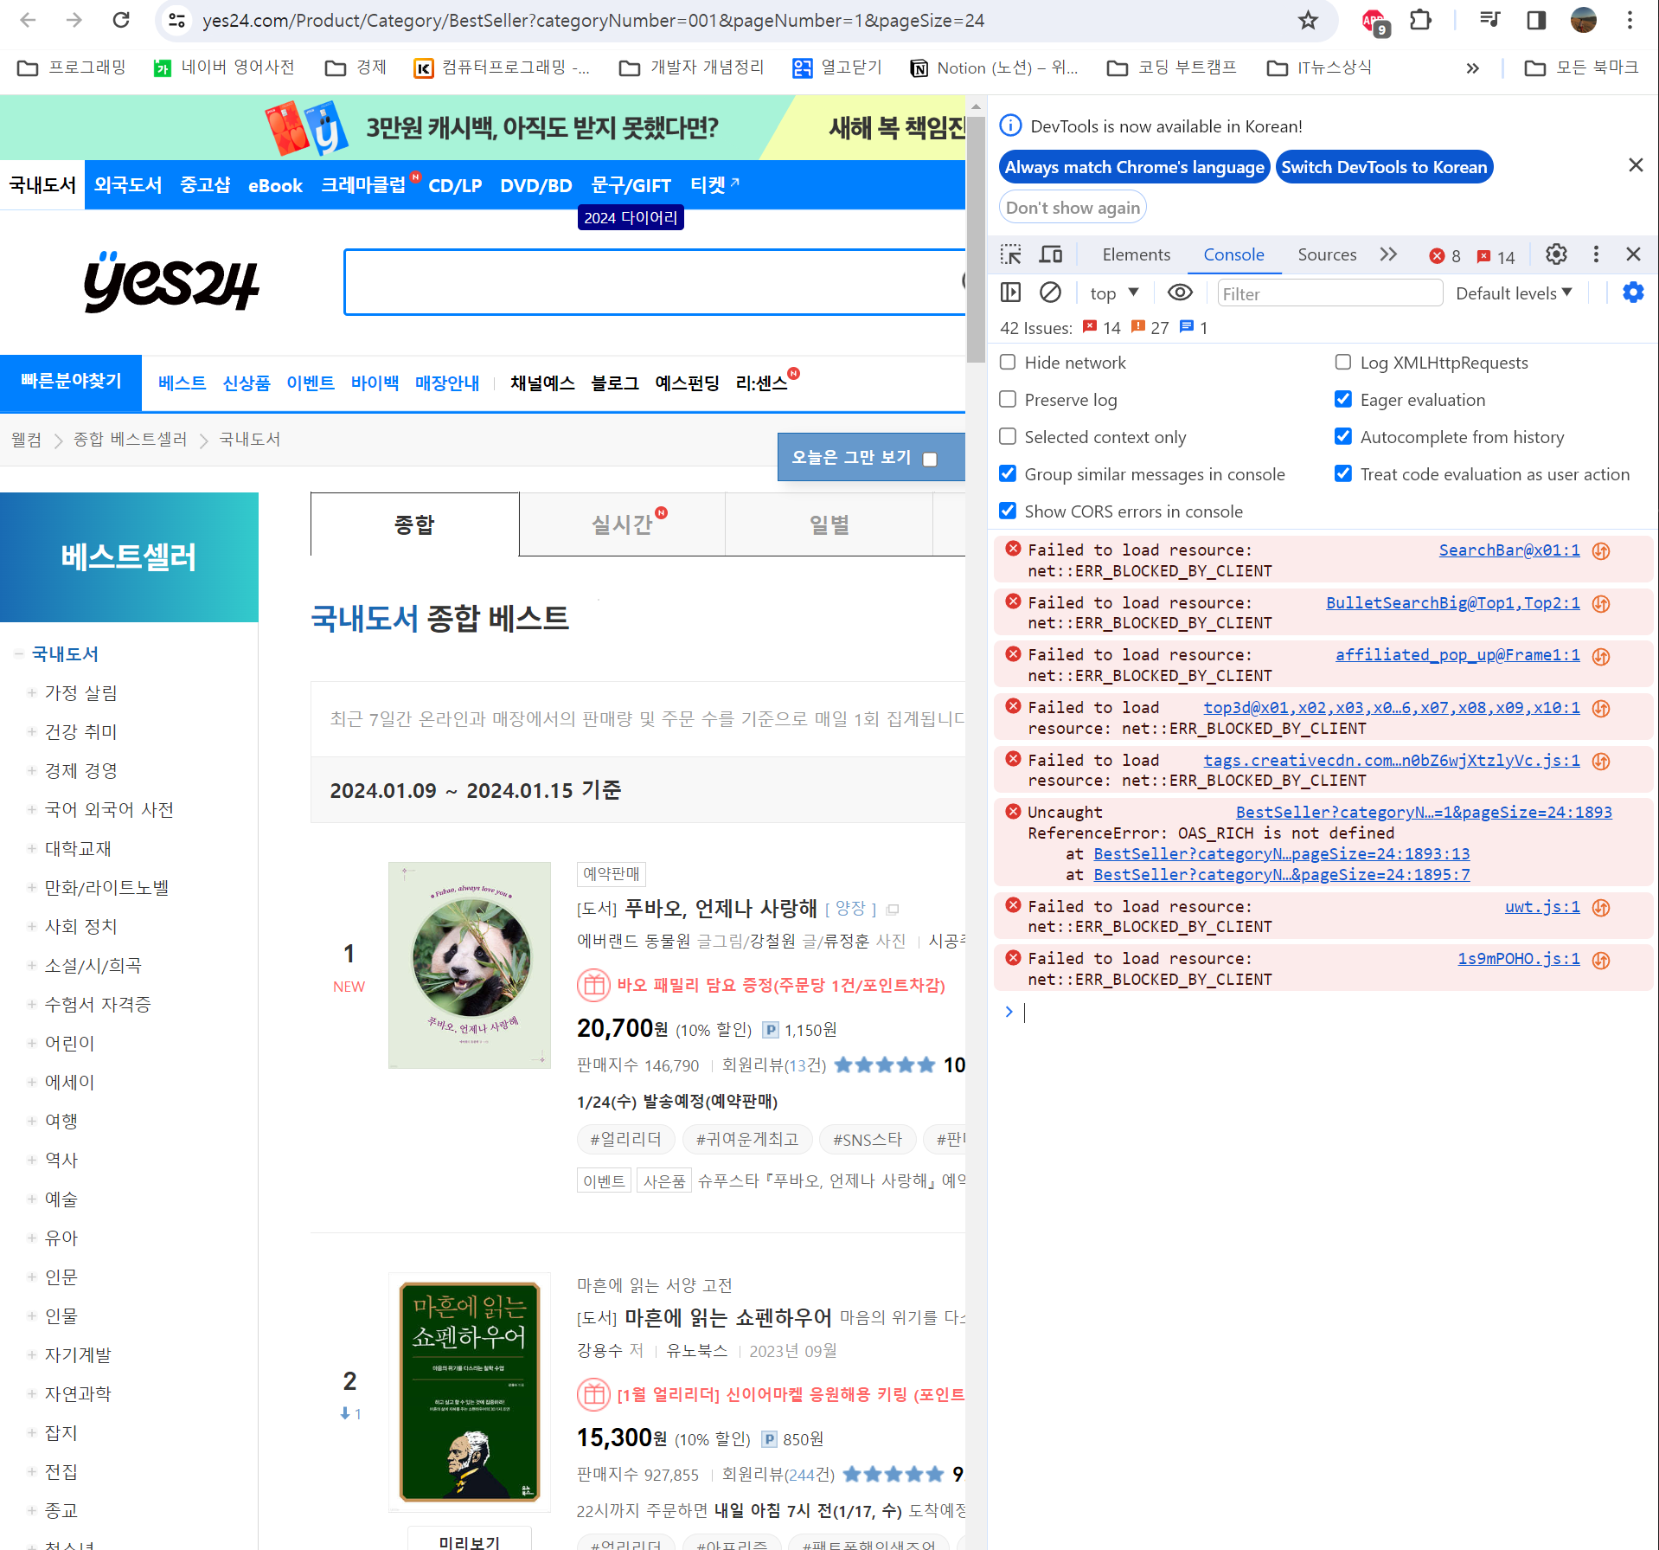Collapse the 국내도서 tree node

tap(18, 653)
